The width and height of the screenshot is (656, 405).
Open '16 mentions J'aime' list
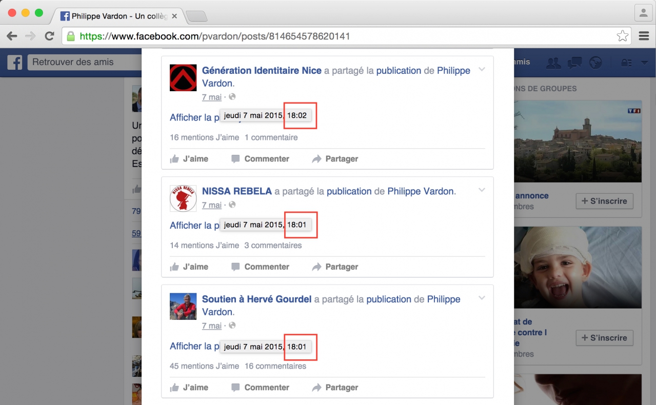tap(205, 137)
